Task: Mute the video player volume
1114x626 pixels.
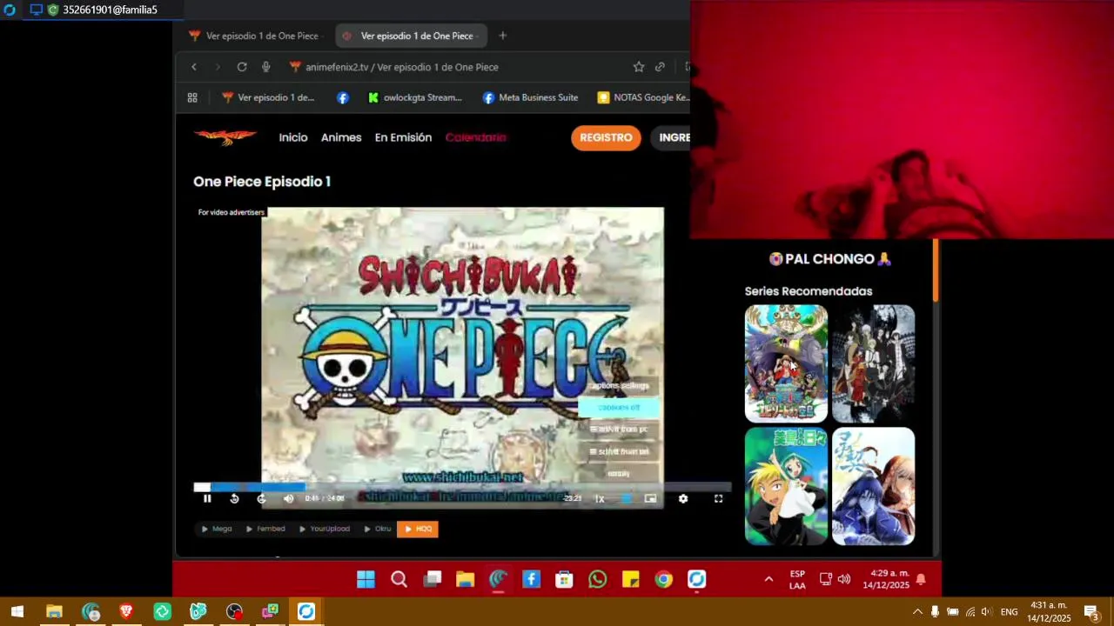Action: (288, 498)
